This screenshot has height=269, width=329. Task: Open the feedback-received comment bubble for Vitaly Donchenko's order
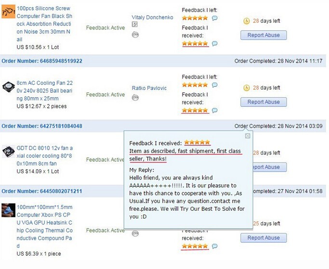[214, 44]
